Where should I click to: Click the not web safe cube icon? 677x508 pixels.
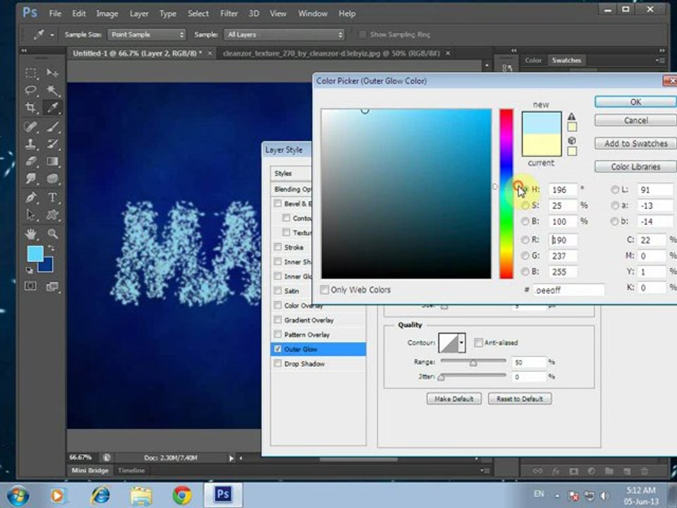572,140
